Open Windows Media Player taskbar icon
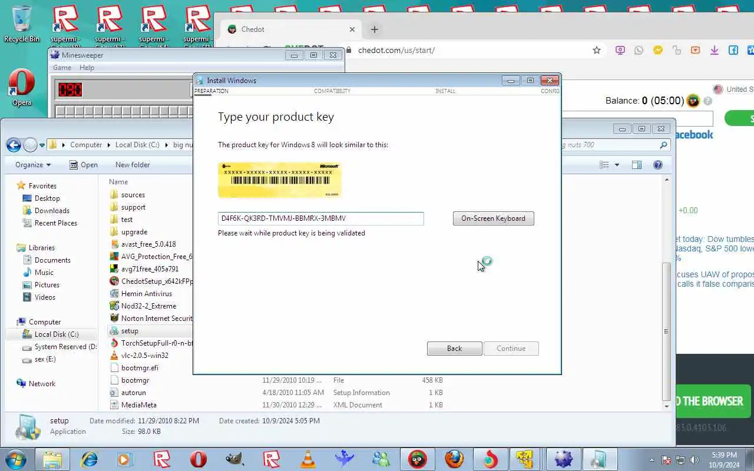Image resolution: width=754 pixels, height=471 pixels. (x=125, y=459)
